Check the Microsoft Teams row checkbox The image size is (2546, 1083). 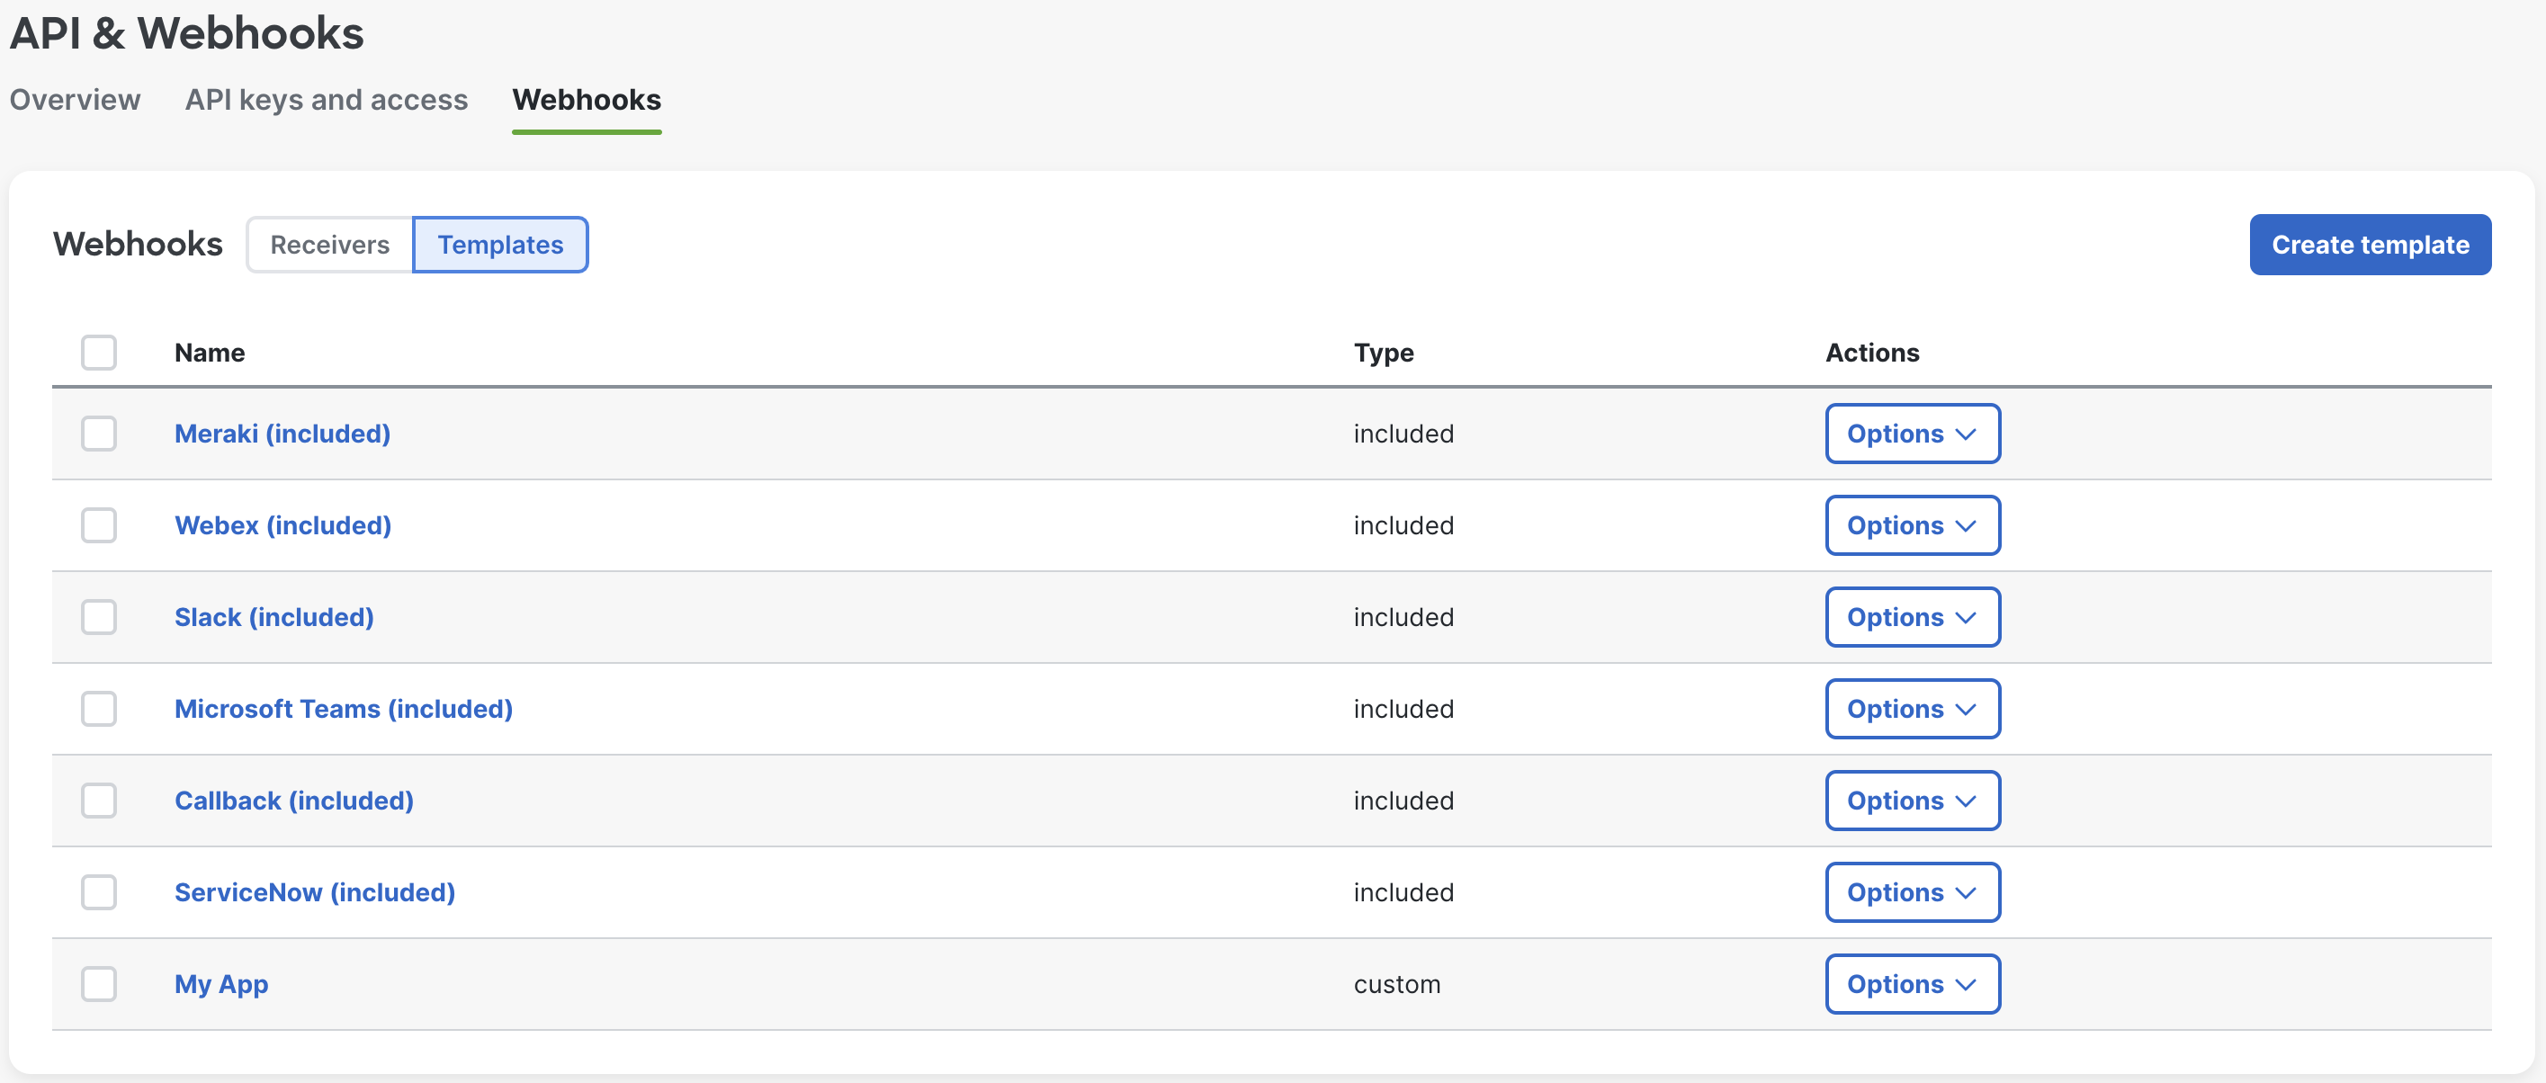(99, 709)
